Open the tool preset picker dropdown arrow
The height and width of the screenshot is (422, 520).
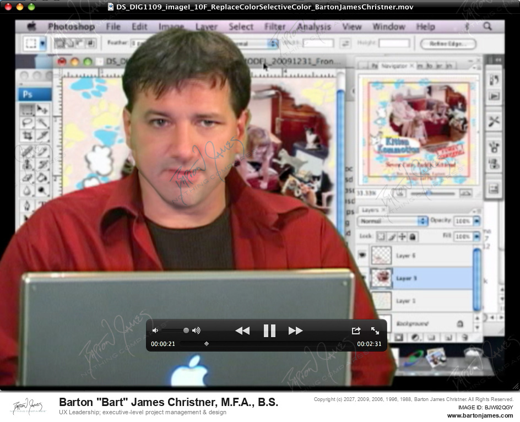coord(42,44)
